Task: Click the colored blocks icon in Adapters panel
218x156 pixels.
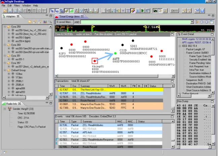Action: point(45,22)
